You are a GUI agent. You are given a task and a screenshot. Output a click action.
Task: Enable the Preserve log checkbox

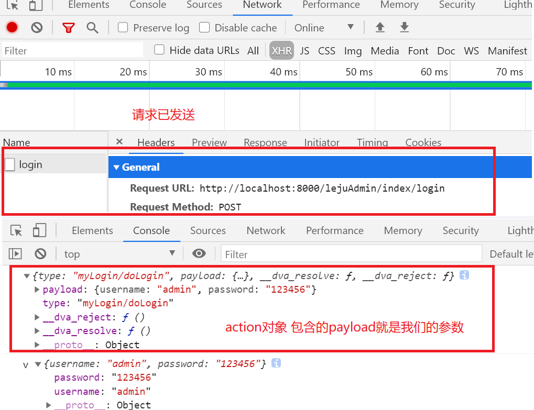click(123, 27)
